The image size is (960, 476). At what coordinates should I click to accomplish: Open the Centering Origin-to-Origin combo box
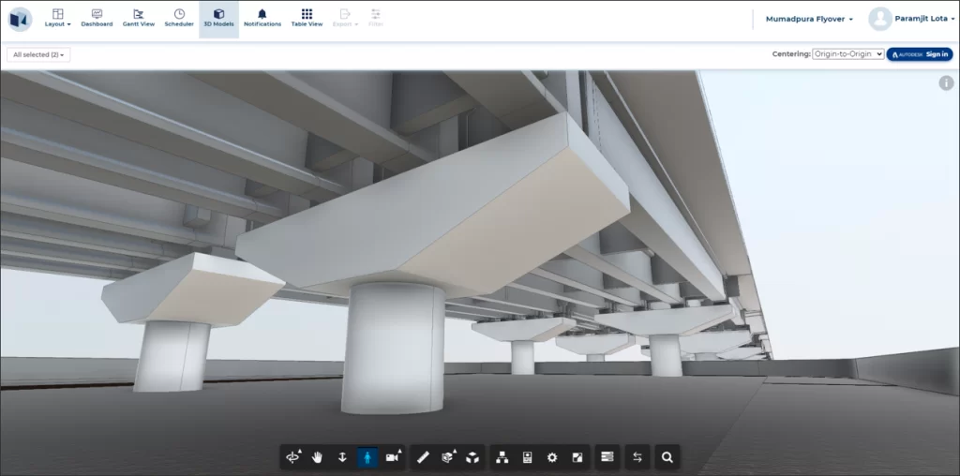[847, 54]
